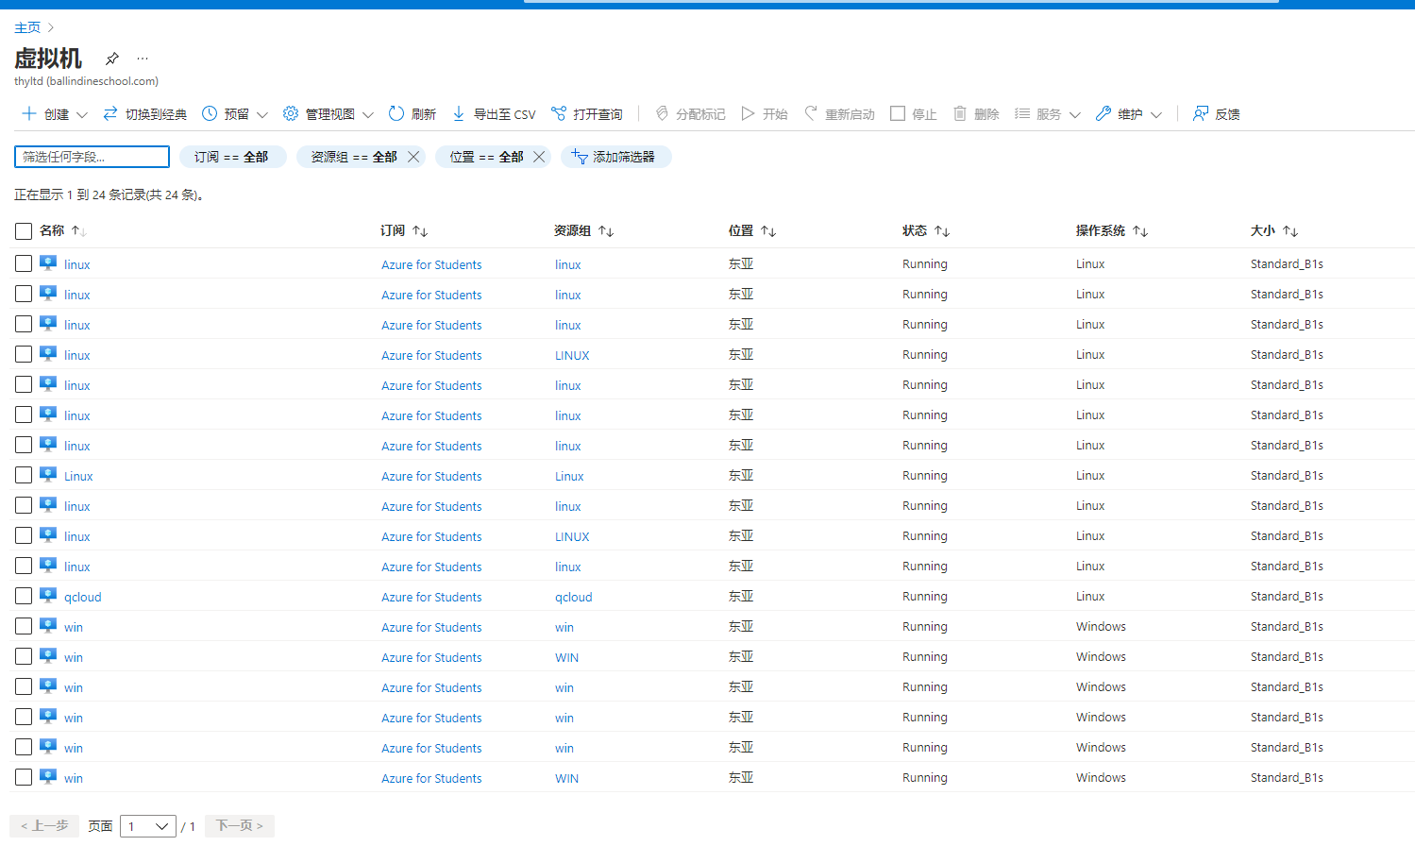
Task: Click the Running status in the qcloud row
Action: pyautogui.click(x=925, y=596)
